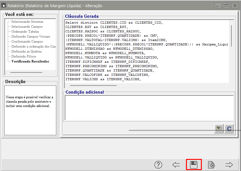Image resolution: width=241 pixels, height=171 pixels.
Task: Open help with the question mark icon
Action: [158, 164]
